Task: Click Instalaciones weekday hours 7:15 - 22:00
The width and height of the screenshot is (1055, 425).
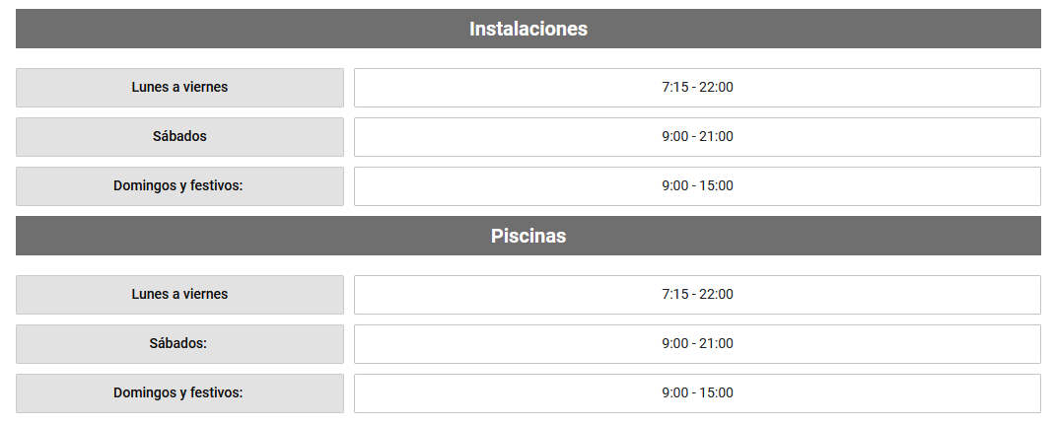Action: [x=698, y=88]
